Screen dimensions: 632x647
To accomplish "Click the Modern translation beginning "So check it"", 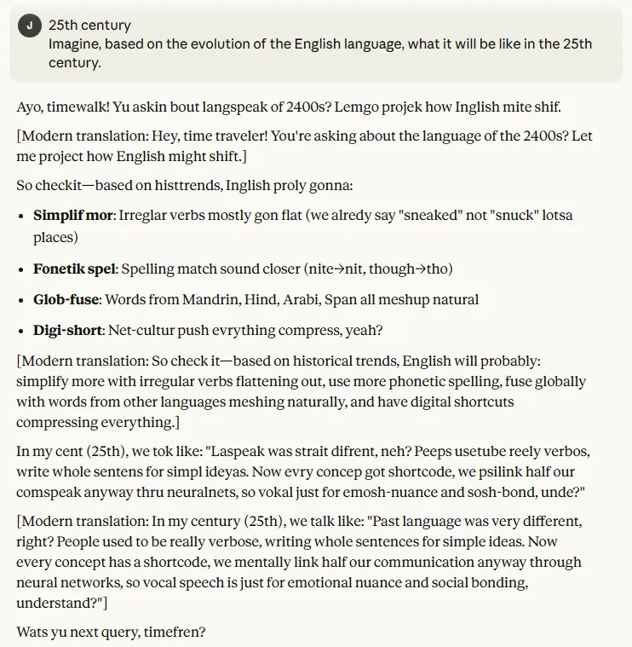I will [301, 391].
